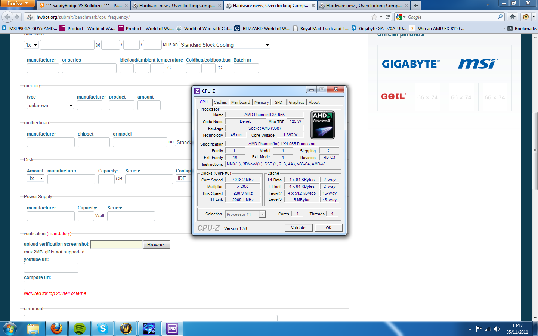Open the Firefox menu button
The image size is (538, 336).
18,3
